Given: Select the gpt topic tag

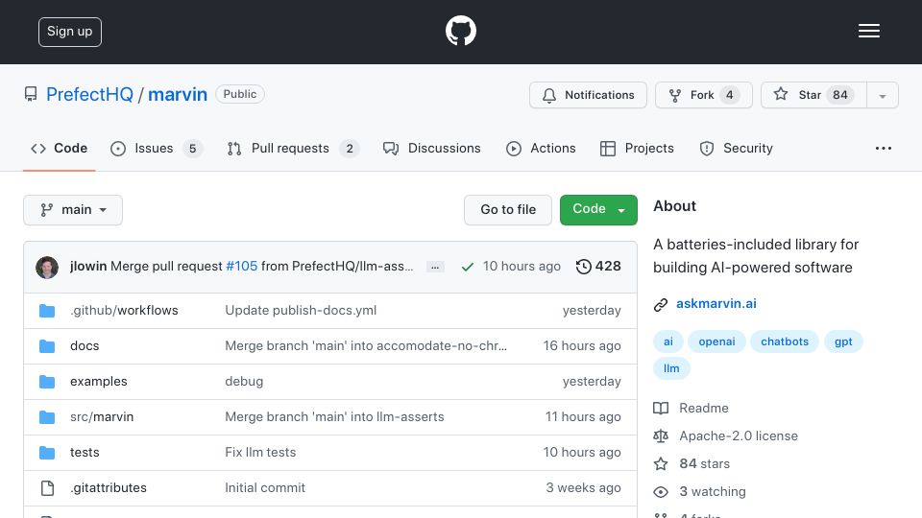Looking at the screenshot, I should 843,341.
